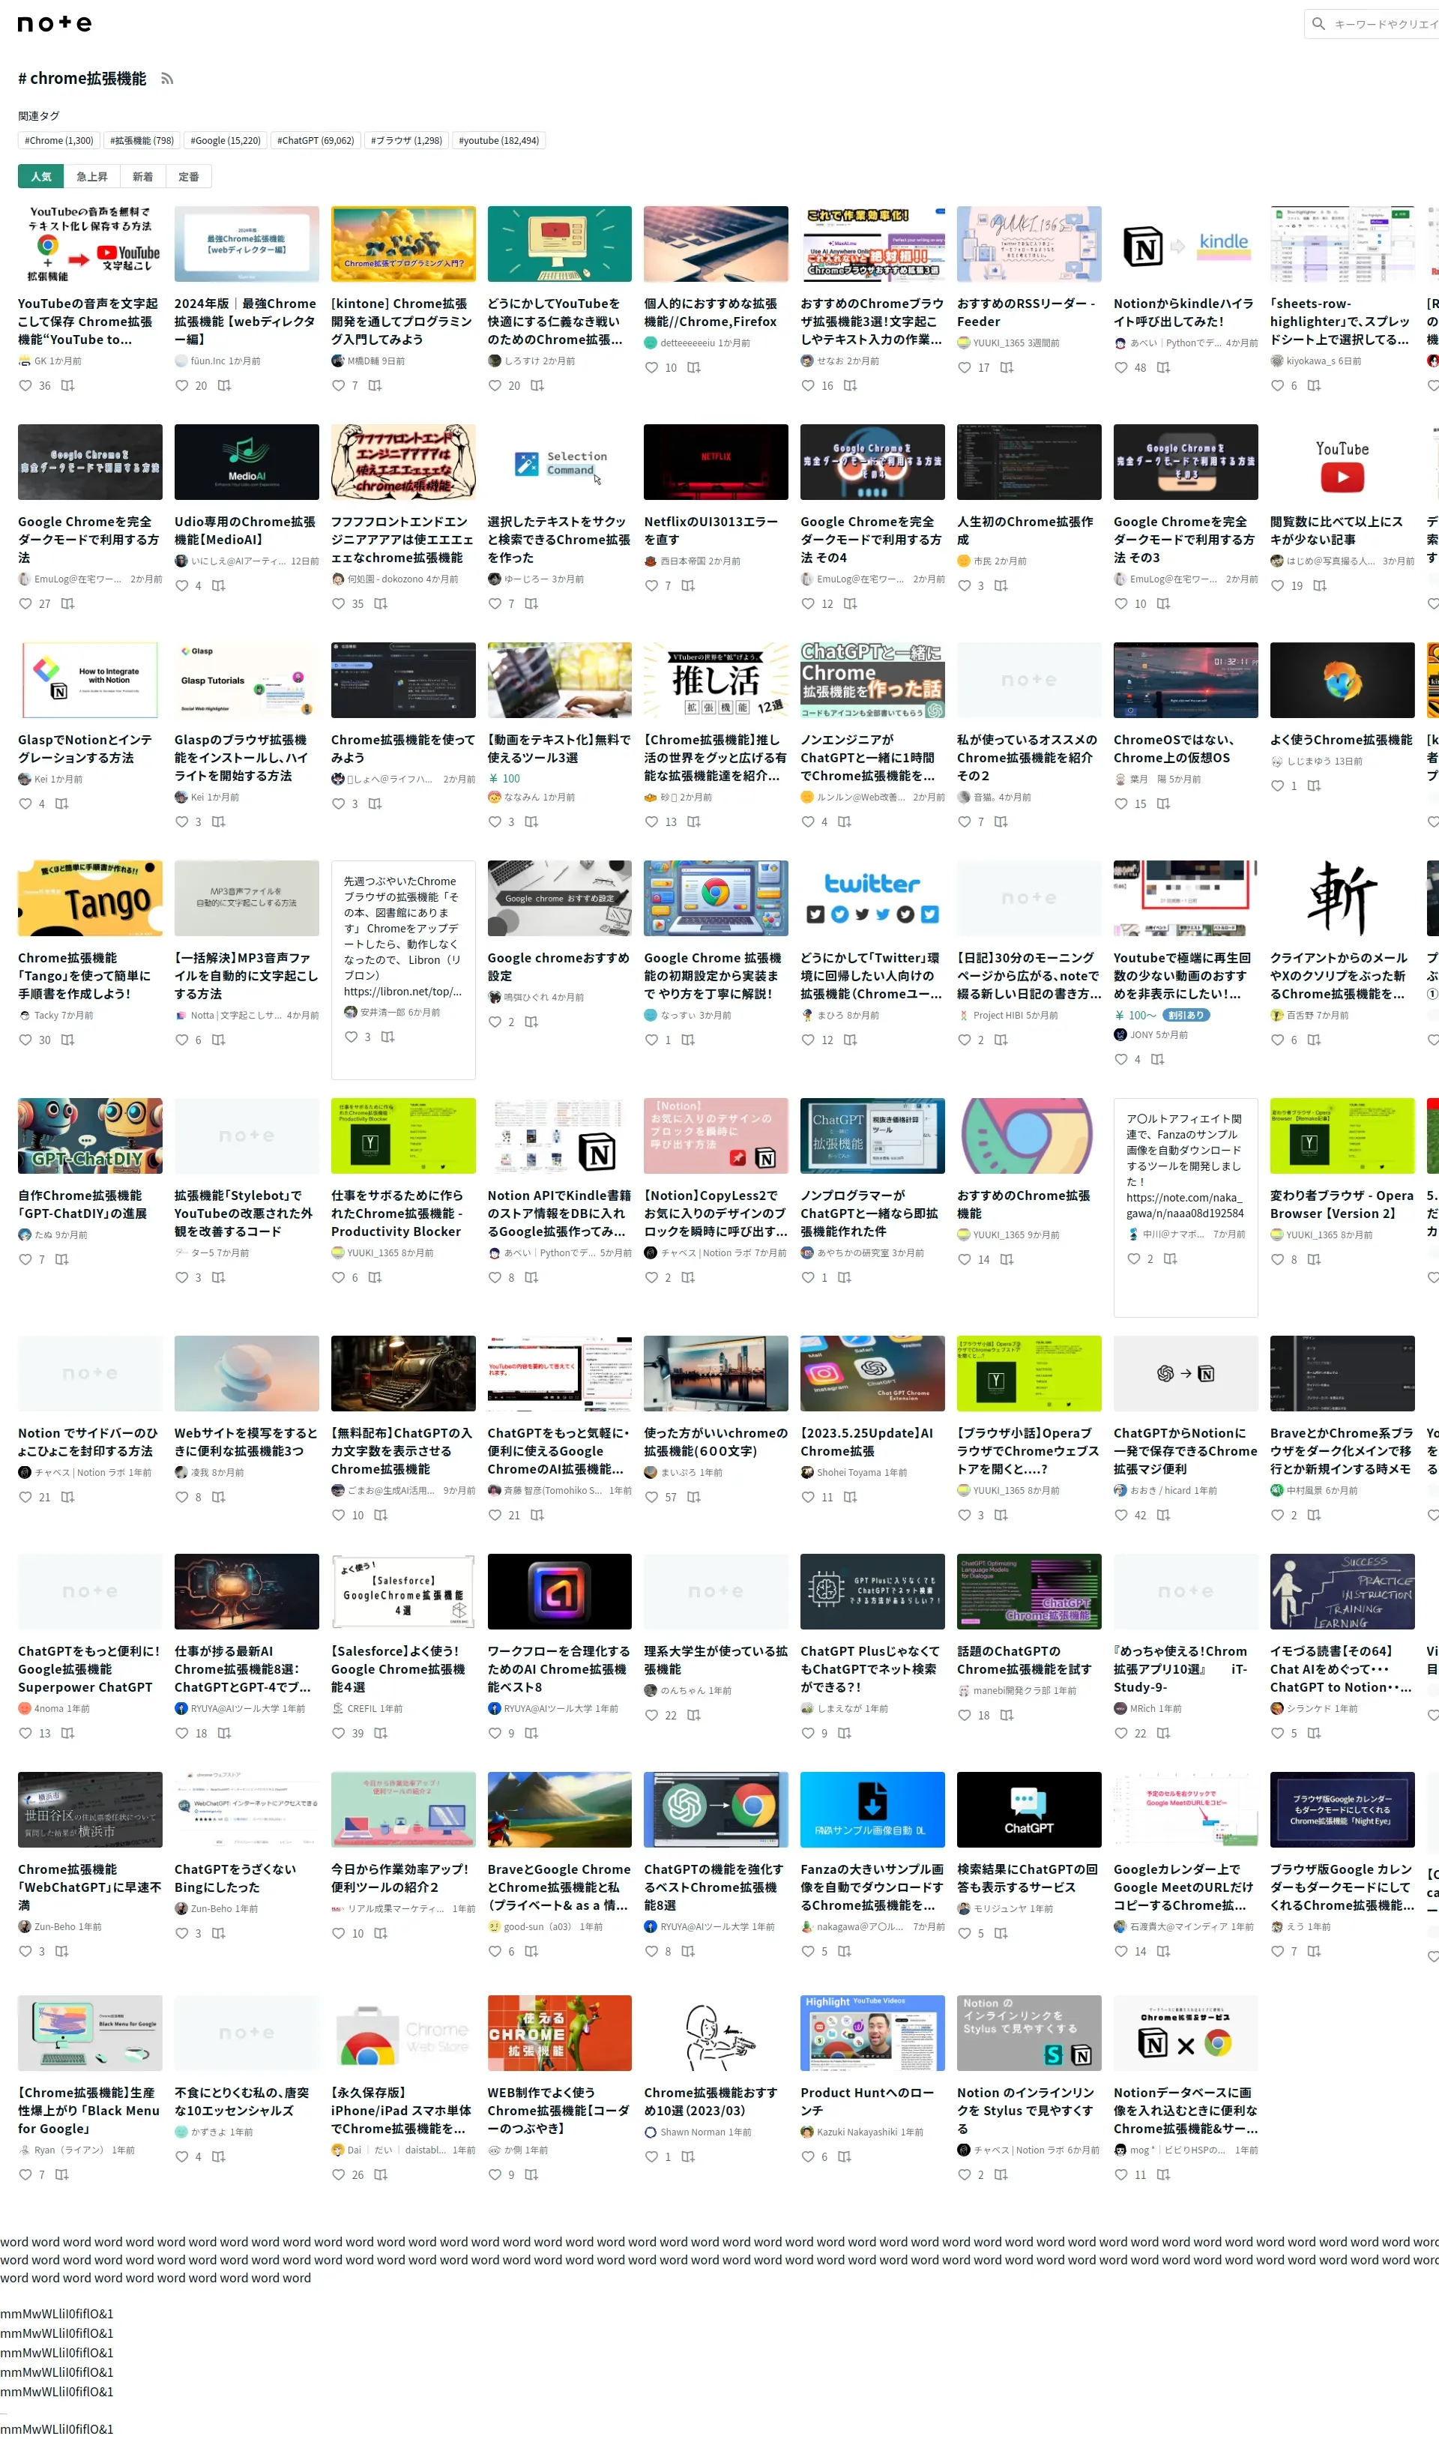Bookmark the NetflixのUI3013エラー article

[687, 585]
